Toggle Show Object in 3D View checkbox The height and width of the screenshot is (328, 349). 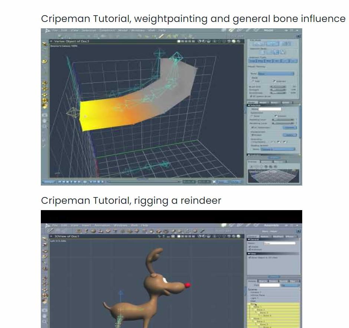click(250, 257)
